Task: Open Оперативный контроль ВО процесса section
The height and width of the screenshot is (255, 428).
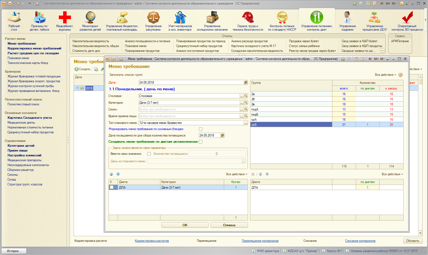Action: click(x=407, y=21)
